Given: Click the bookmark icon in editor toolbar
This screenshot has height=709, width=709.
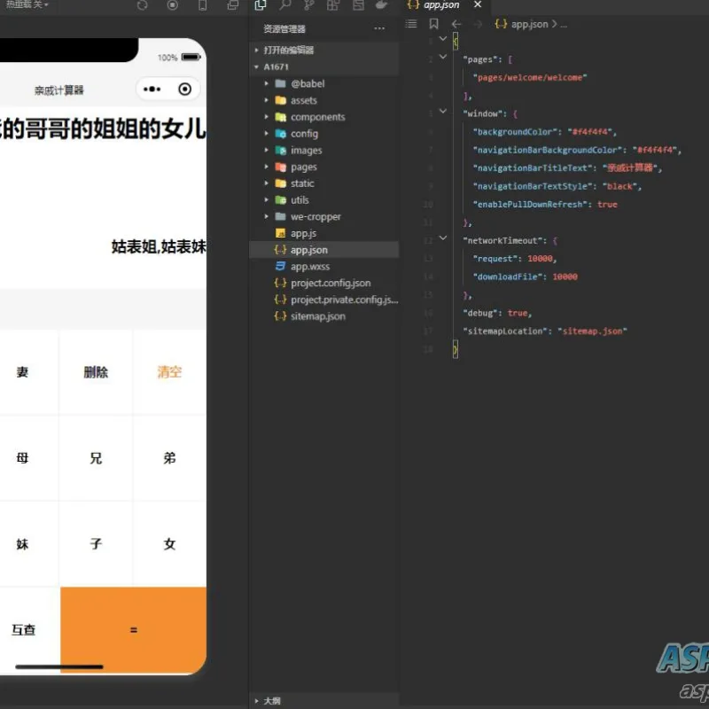Looking at the screenshot, I should point(433,24).
